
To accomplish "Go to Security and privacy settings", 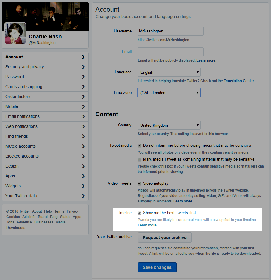I will 45,67.
